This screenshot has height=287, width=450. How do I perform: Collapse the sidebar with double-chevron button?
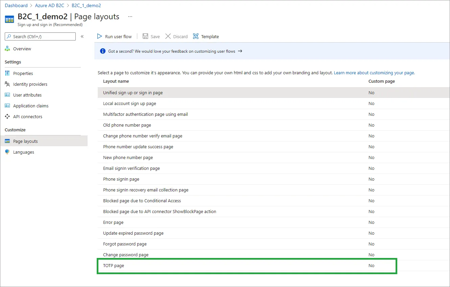coord(82,36)
